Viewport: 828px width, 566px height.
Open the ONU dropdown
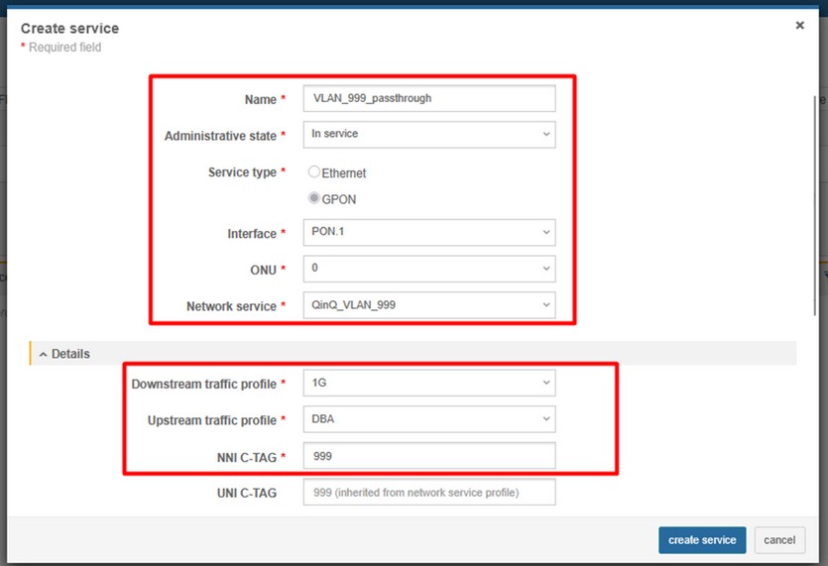pyautogui.click(x=427, y=269)
